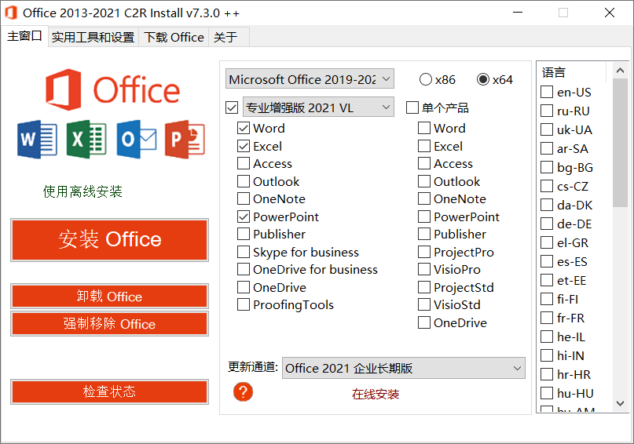Click the PowerPoint app icon on left
Screen dimensions: 634x444
coord(185,140)
